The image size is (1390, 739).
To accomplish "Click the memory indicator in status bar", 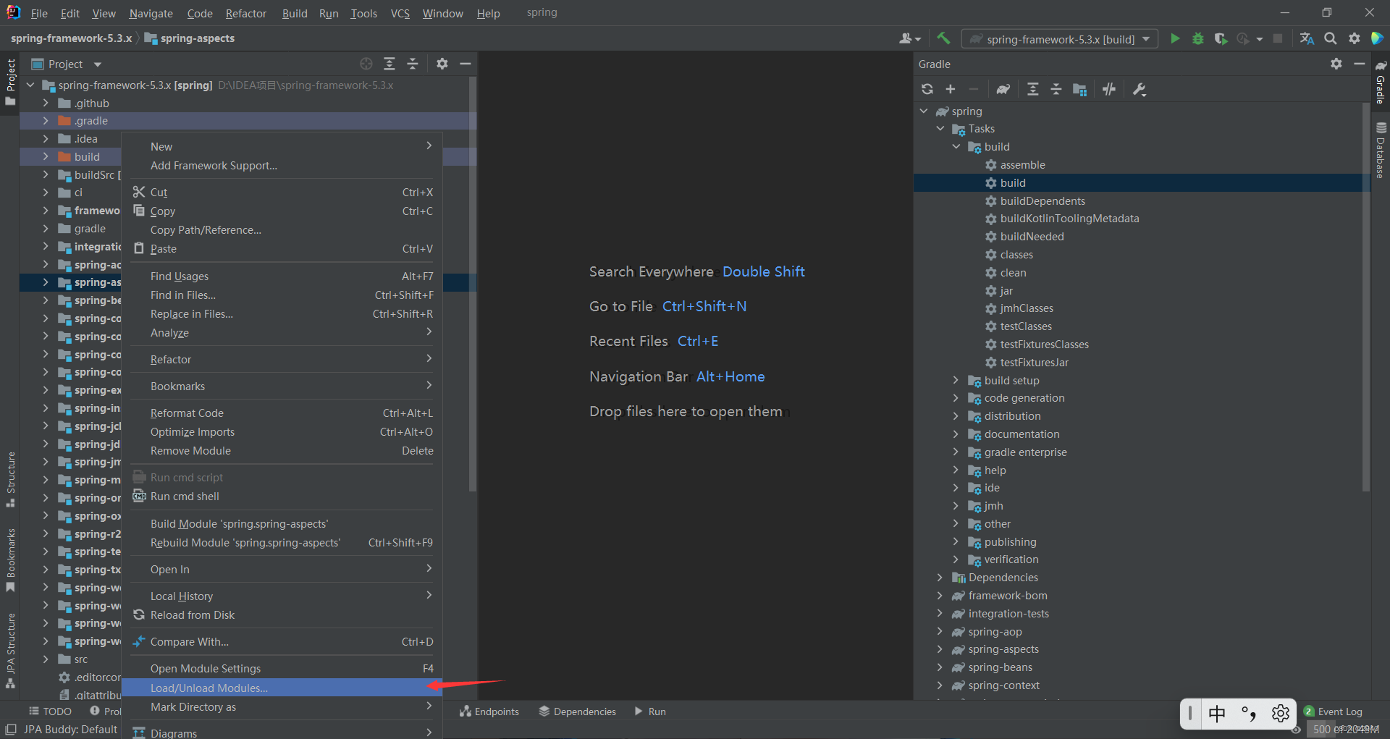I will tap(1347, 729).
